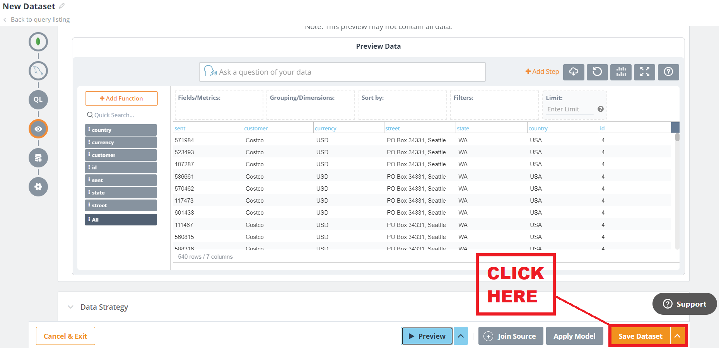Click the Add Function button
Screen dimensions: 719x348
coord(121,99)
